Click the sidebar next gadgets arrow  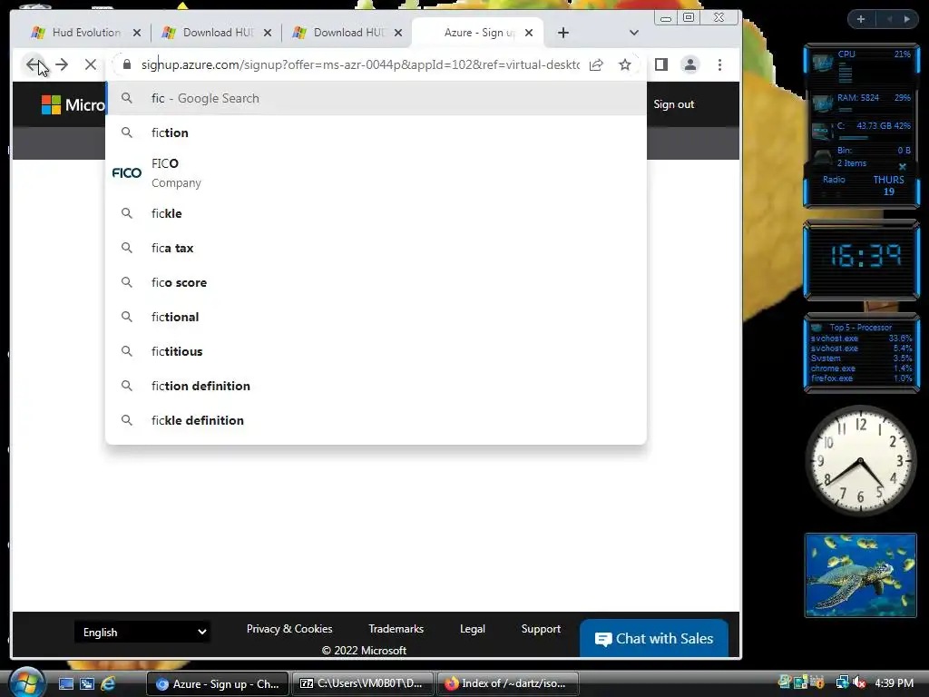click(x=907, y=20)
